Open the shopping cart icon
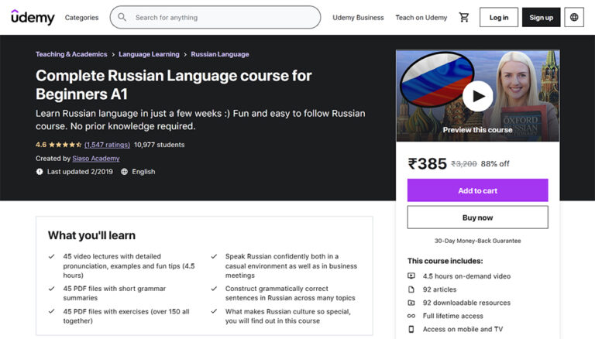 [x=464, y=17]
